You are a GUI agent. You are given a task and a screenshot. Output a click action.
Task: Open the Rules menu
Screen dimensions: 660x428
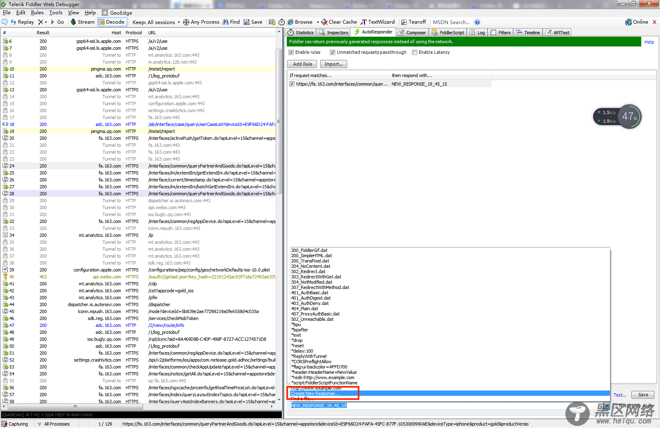pyautogui.click(x=37, y=13)
